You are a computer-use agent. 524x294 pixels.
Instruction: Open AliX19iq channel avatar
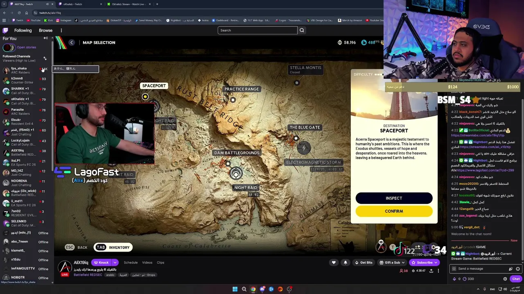[65, 267]
